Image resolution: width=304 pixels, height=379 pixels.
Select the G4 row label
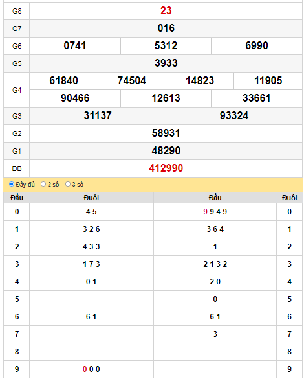point(17,90)
